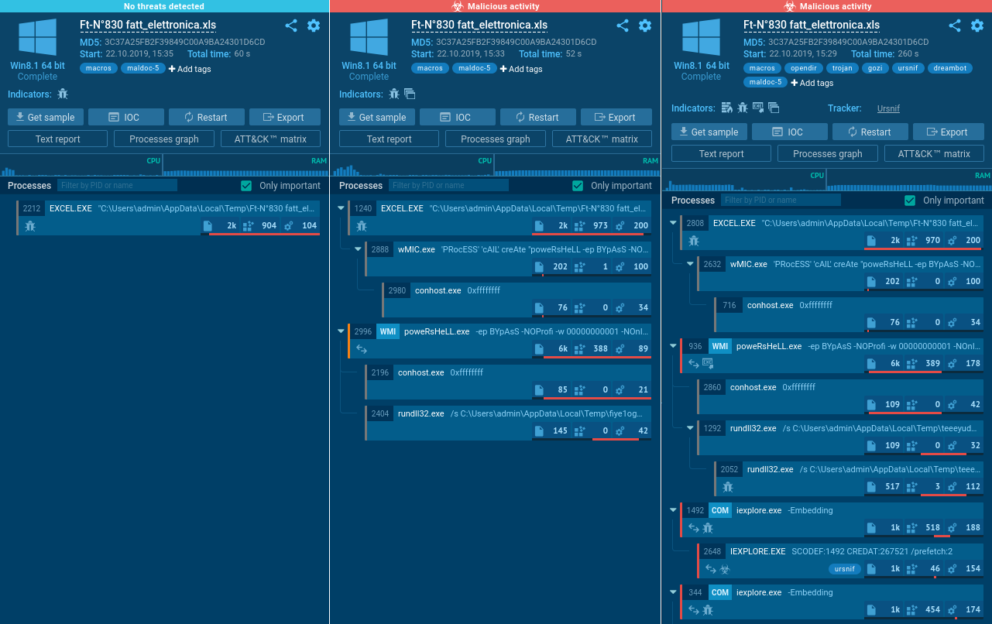Click the bug icon under EXCEL.EXE 1240
This screenshot has width=992, height=624.
[362, 226]
